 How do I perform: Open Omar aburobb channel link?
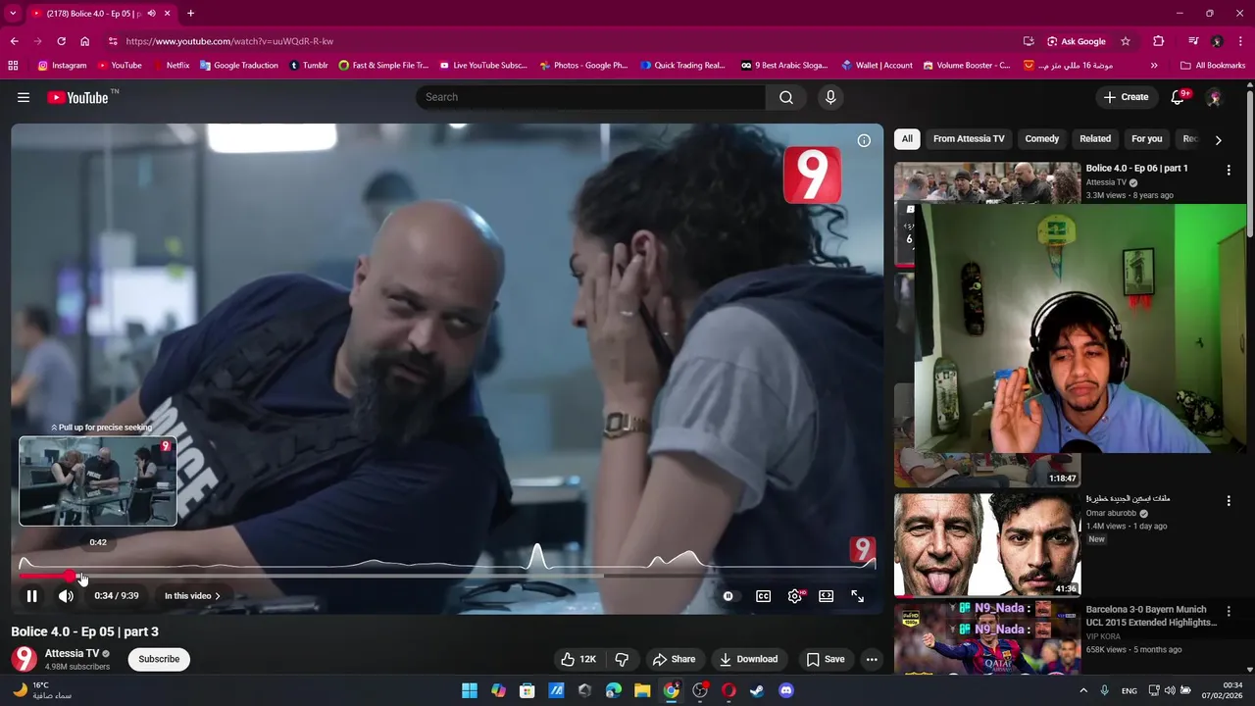coord(1112,513)
